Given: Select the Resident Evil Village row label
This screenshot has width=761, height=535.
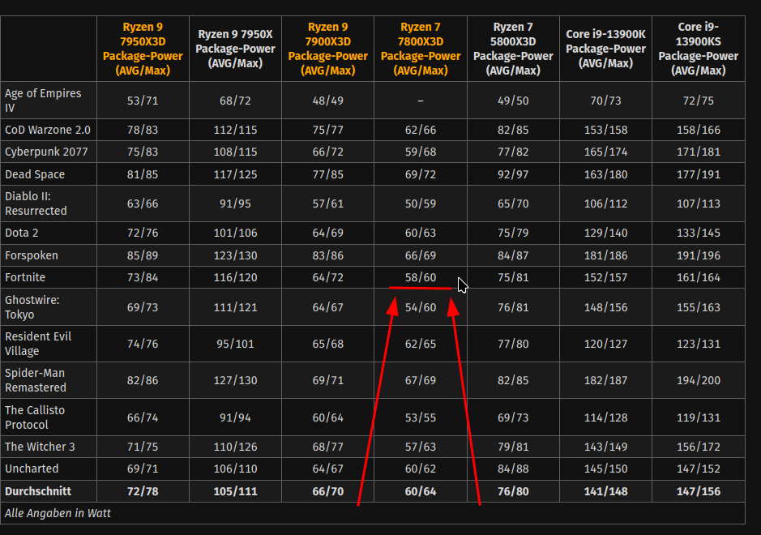Looking at the screenshot, I should [38, 344].
